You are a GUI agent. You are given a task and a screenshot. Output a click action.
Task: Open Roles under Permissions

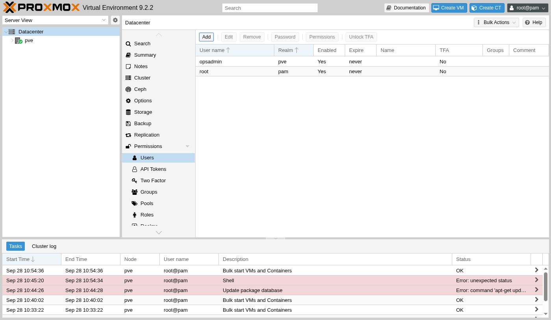pyautogui.click(x=158, y=215)
